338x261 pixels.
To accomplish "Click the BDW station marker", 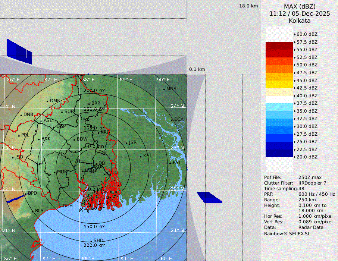I will [74, 140].
